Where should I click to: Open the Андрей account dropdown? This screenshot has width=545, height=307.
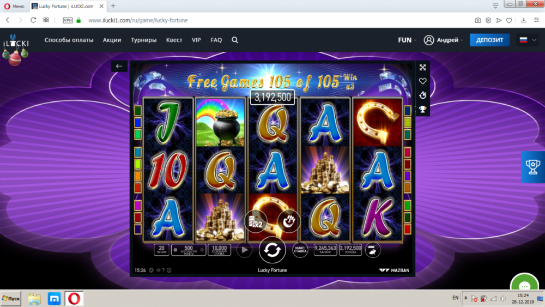444,40
